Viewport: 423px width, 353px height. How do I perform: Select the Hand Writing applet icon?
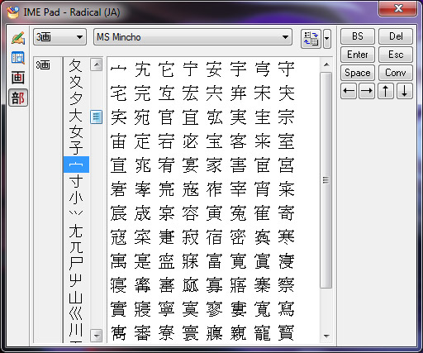[x=18, y=38]
